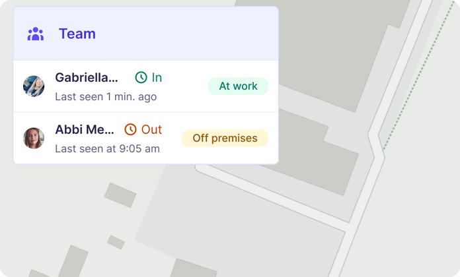460x277 pixels.
Task: Click "Last seen 1 min. ago" text
Action: (x=106, y=97)
